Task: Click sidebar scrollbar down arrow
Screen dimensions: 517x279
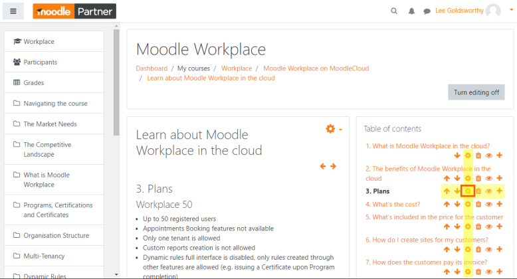Action: click(116, 274)
